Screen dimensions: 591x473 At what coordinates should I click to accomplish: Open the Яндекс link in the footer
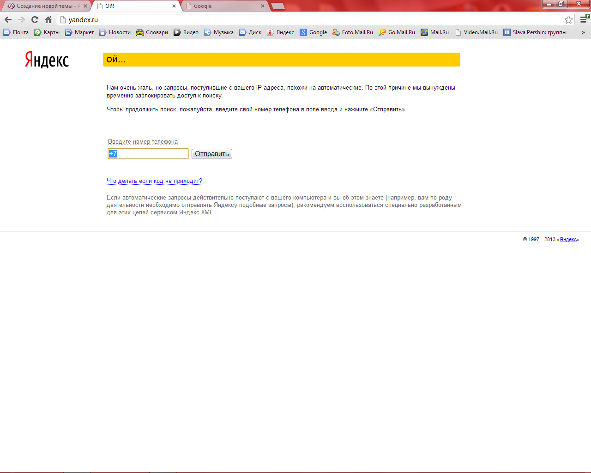(x=568, y=239)
